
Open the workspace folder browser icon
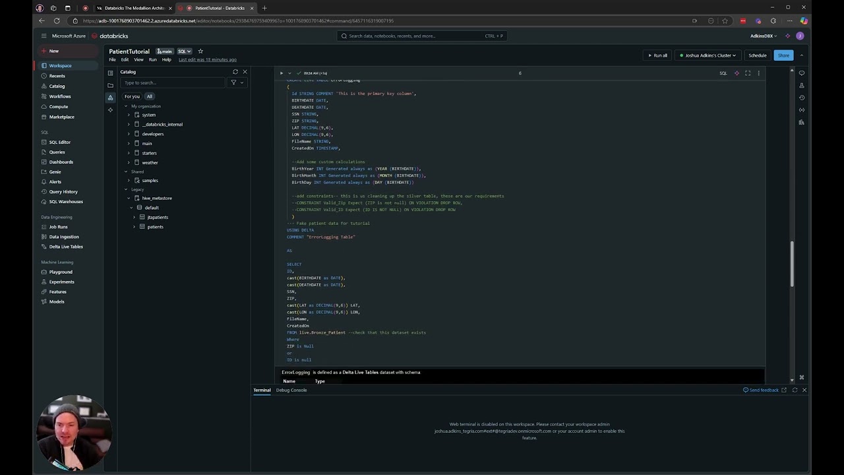[x=110, y=85]
